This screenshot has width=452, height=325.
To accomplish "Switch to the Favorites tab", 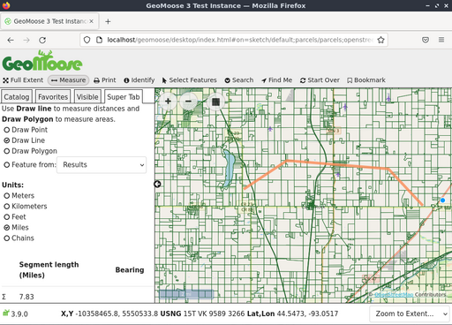I will click(53, 97).
